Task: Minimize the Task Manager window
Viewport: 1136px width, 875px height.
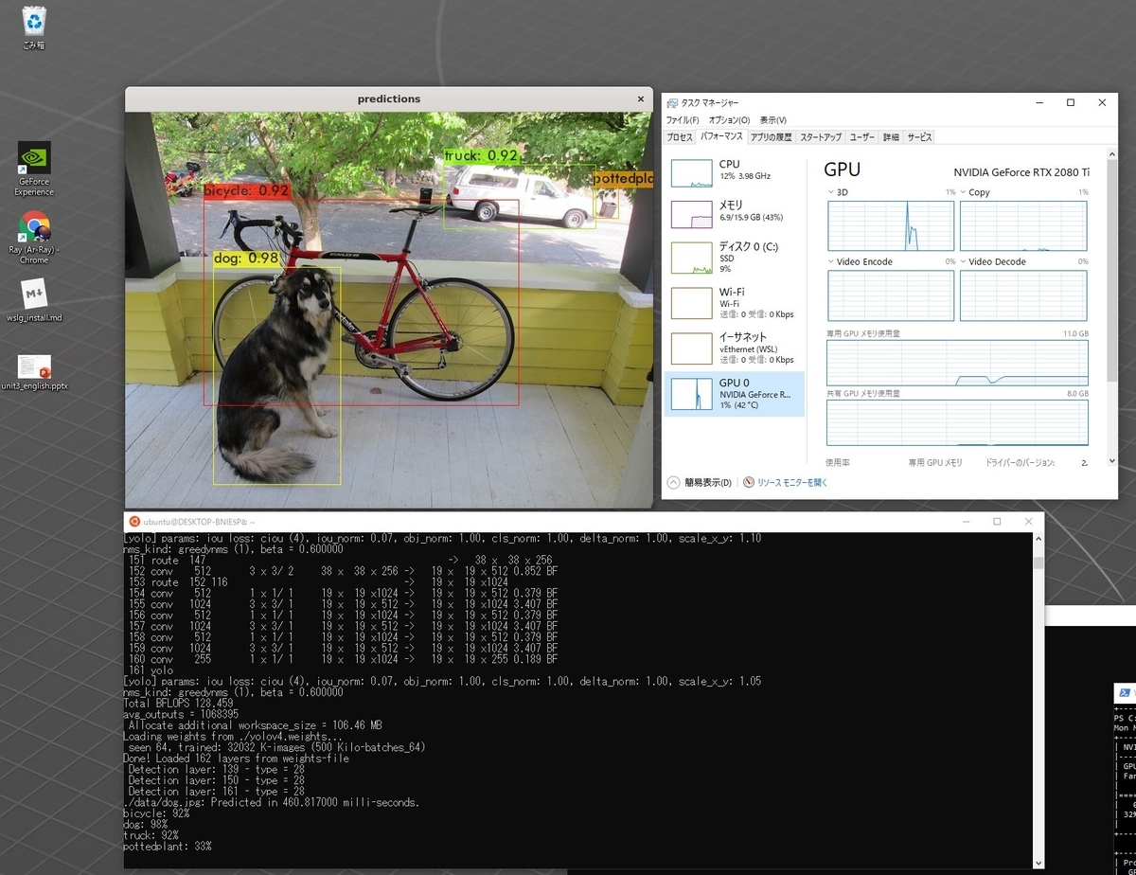Action: (1038, 102)
